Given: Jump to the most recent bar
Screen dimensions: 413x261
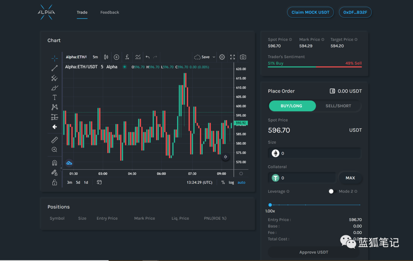Looking at the screenshot, I should pyautogui.click(x=226, y=157).
